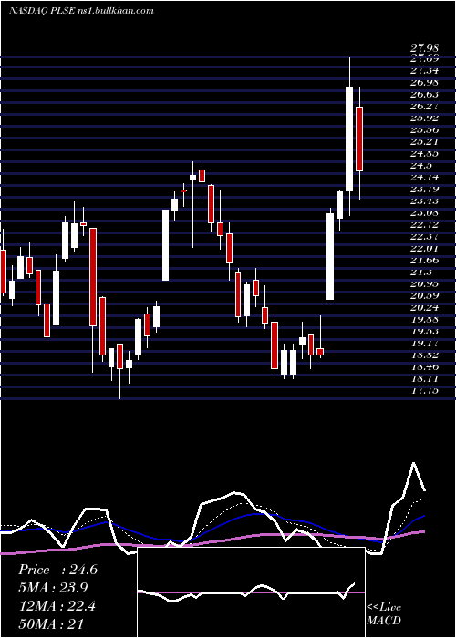The height and width of the screenshot is (638, 456).
Task: Click the 24.14 price axis label
Action: (x=424, y=178)
